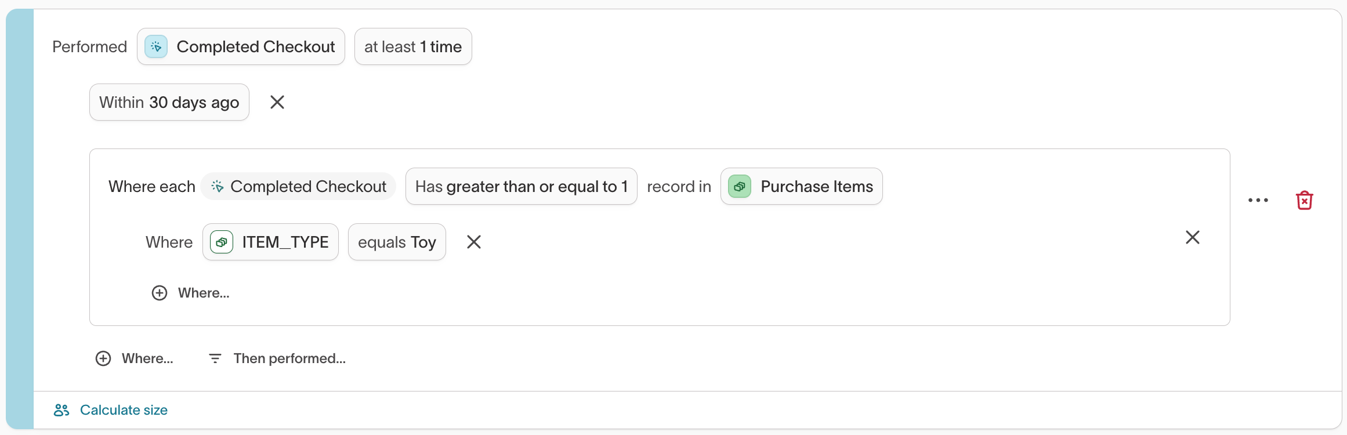The height and width of the screenshot is (435, 1347).
Task: Delete the nested condition with the trash icon
Action: pyautogui.click(x=1304, y=200)
